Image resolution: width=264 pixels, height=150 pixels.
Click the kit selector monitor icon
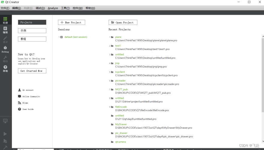click(x=5, y=121)
